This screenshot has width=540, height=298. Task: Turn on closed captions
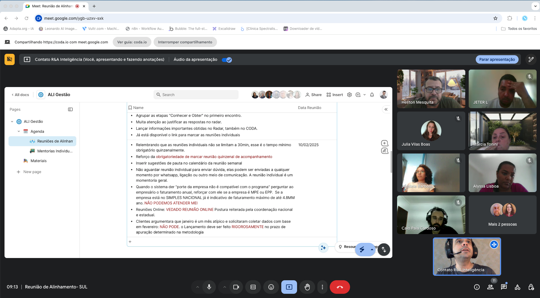coord(253,287)
